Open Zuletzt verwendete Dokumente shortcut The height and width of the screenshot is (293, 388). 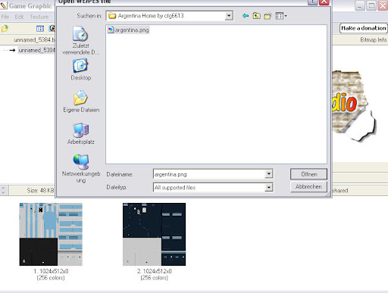pos(80,40)
